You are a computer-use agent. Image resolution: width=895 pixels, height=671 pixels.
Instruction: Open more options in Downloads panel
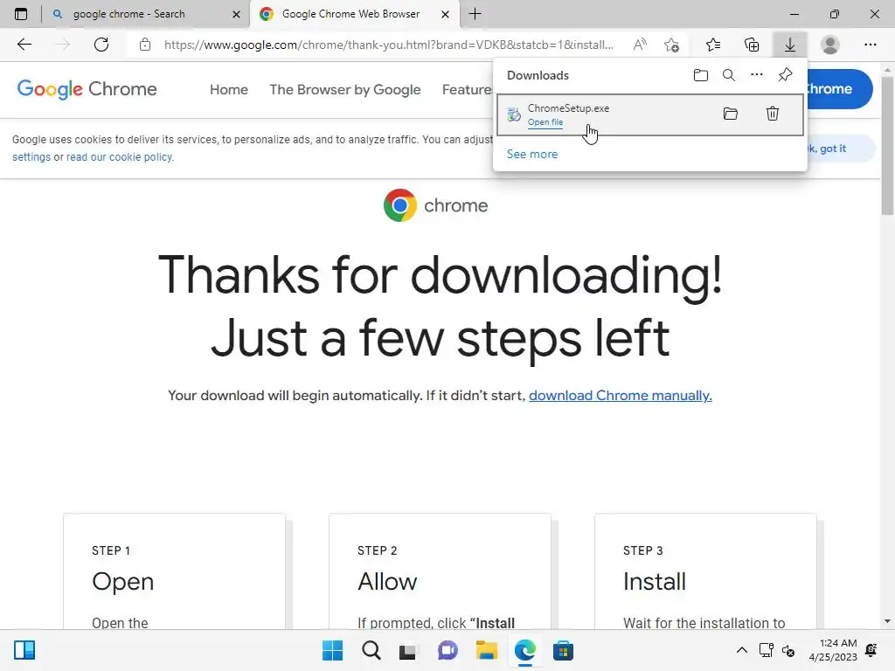pos(757,75)
